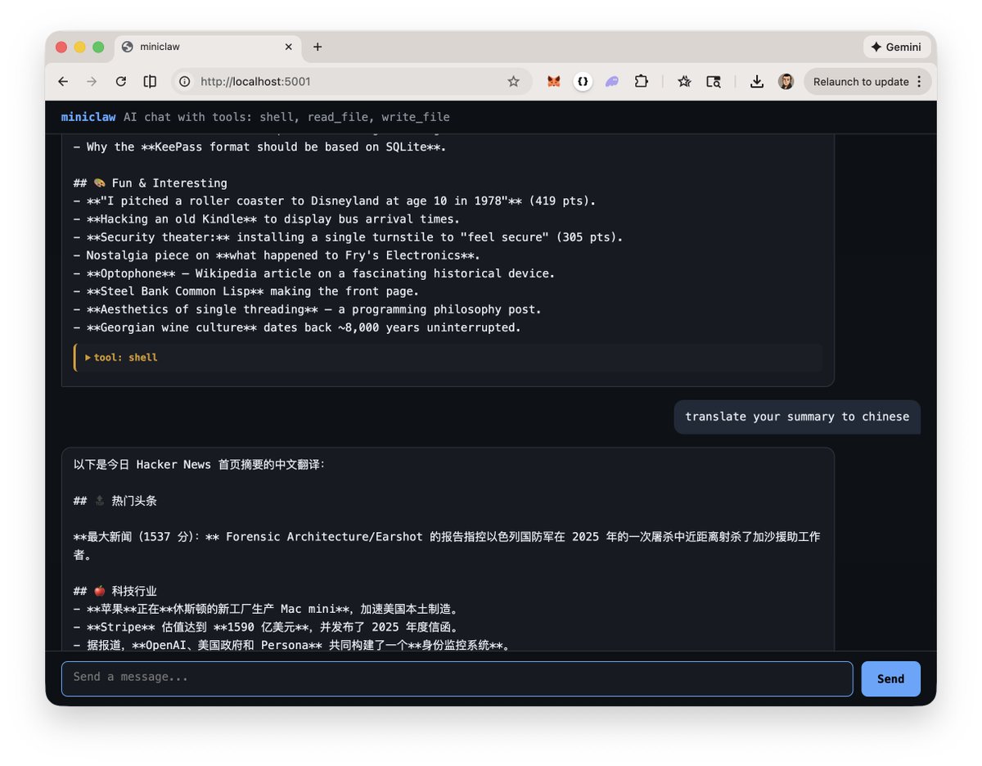The height and width of the screenshot is (766, 982).
Task: Open the bookmarks star list icon
Action: 685,82
